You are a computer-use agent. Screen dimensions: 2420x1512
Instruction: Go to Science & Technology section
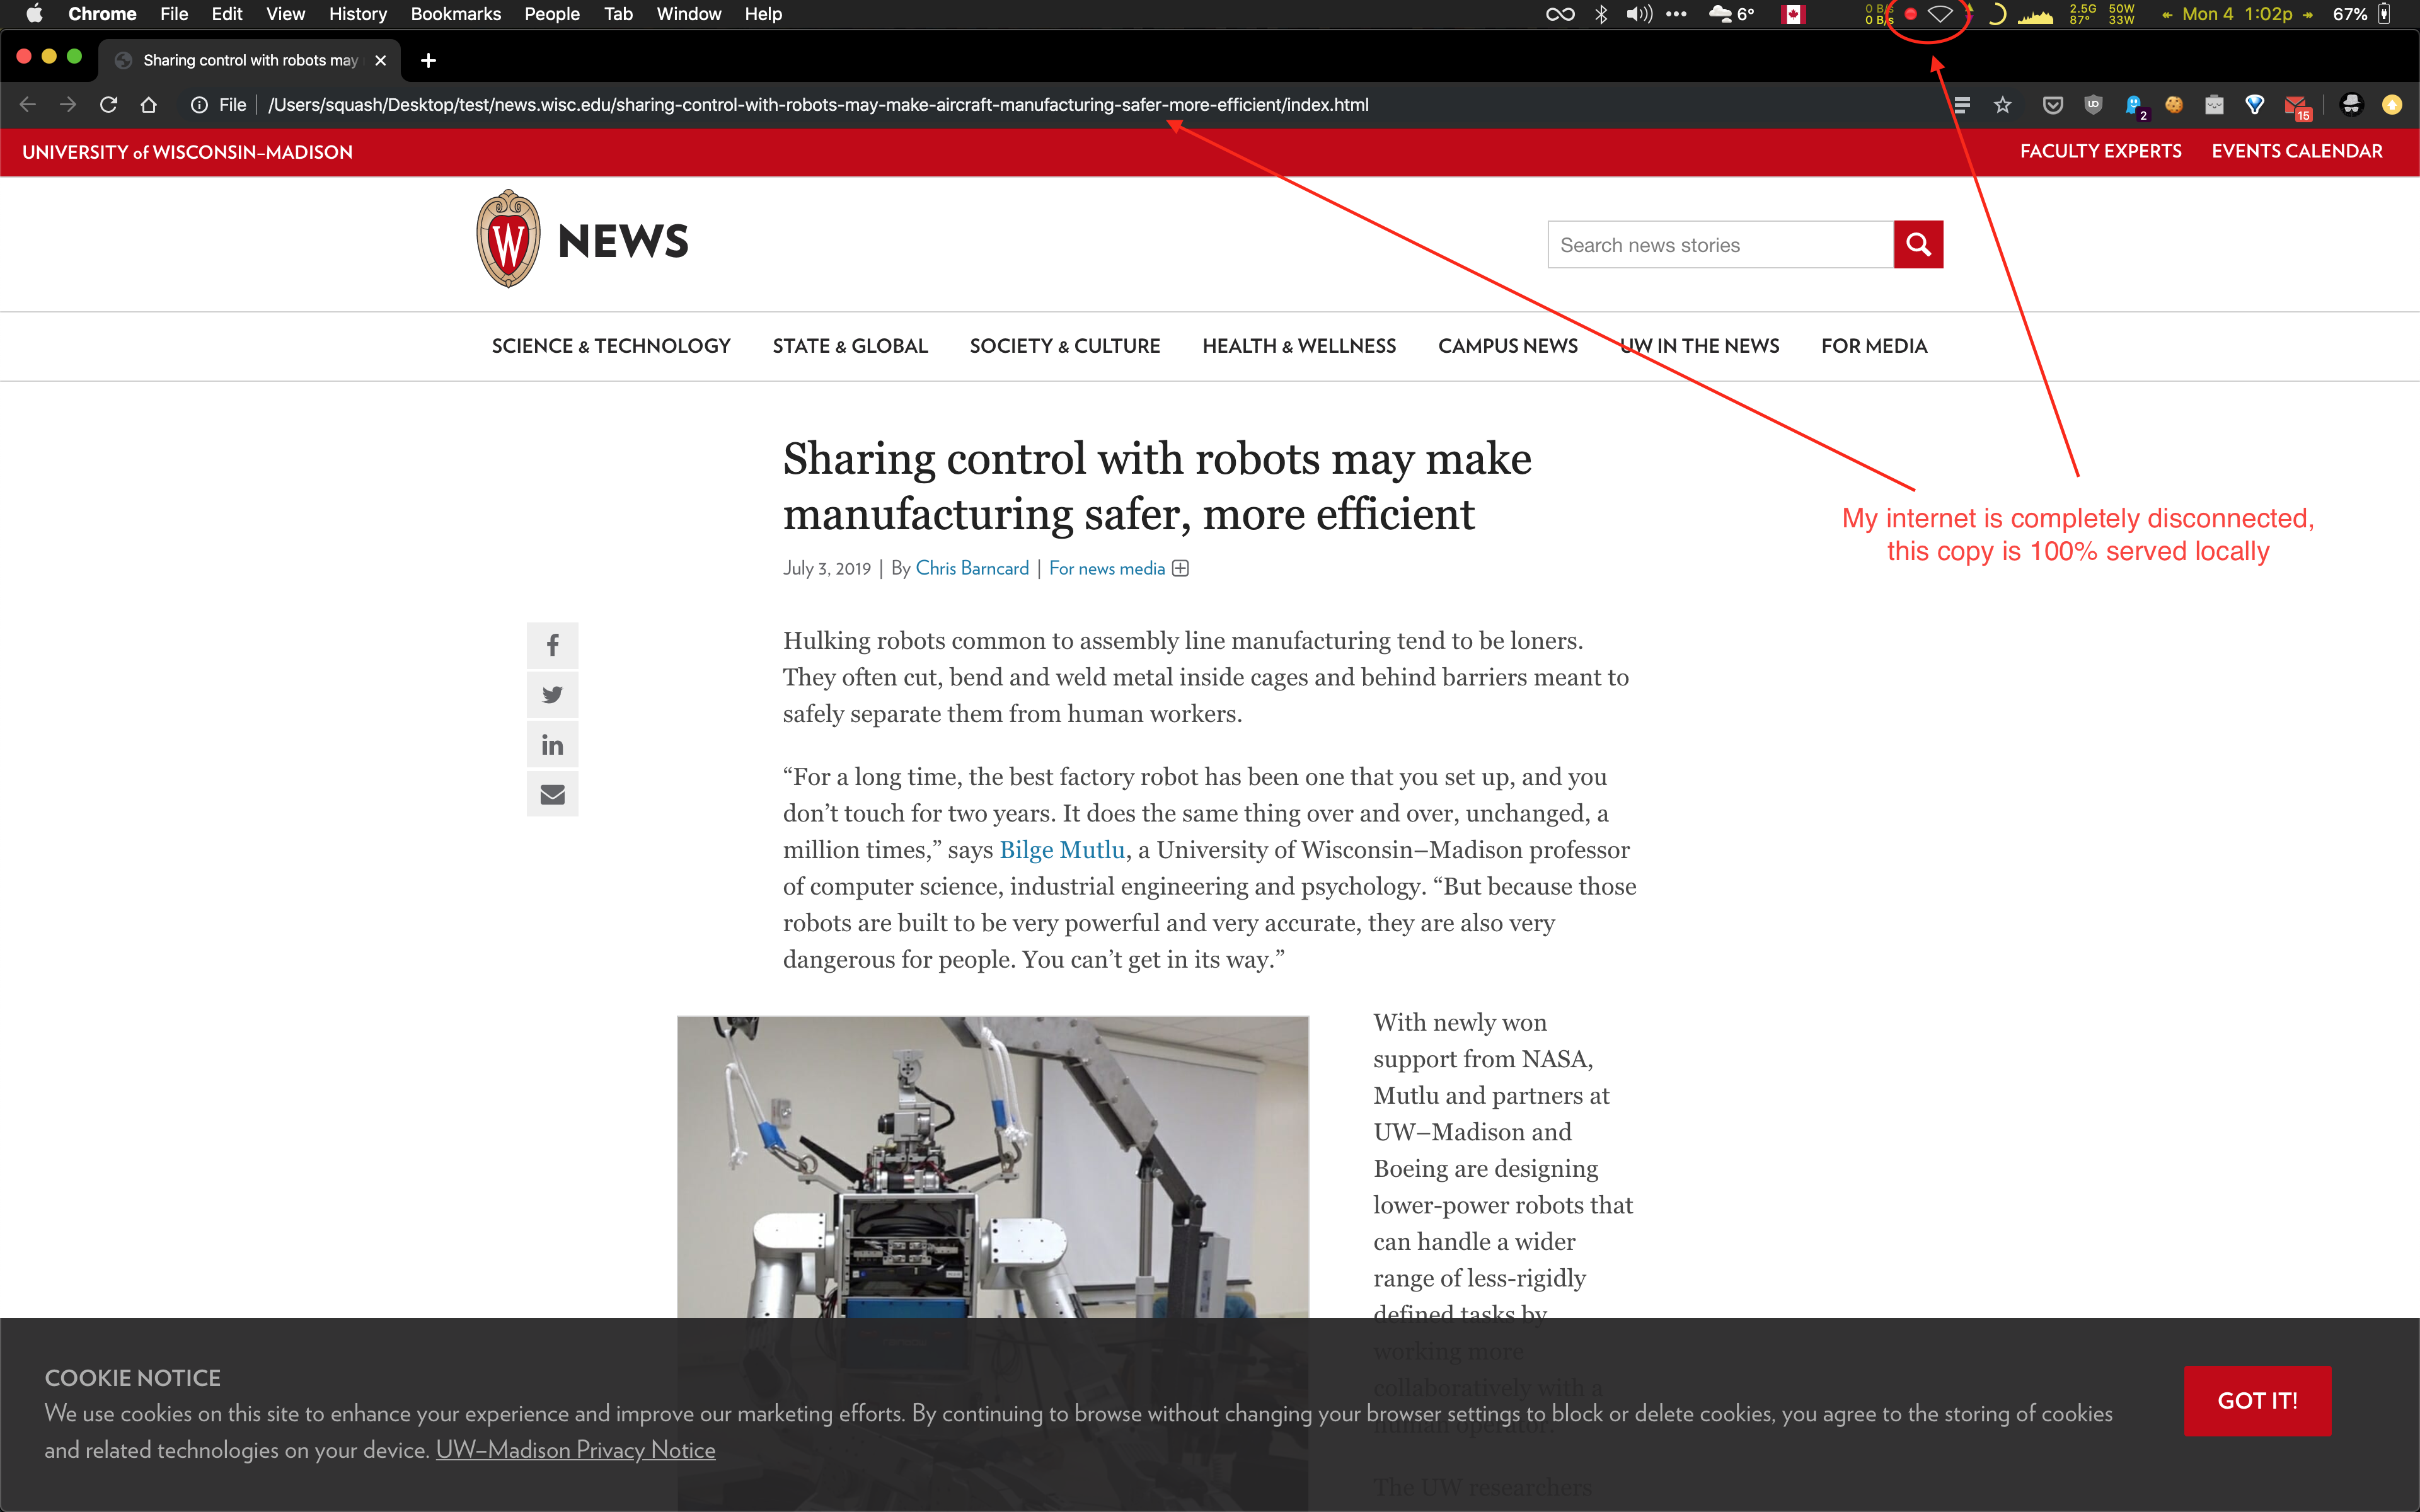pos(611,346)
